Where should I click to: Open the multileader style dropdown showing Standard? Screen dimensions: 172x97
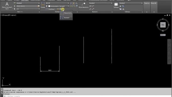(x=101, y=3)
